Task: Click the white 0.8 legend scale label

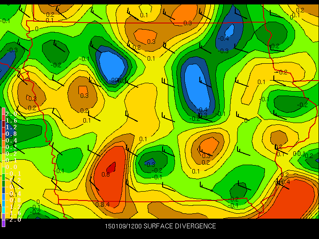Action: [x=11, y=134]
